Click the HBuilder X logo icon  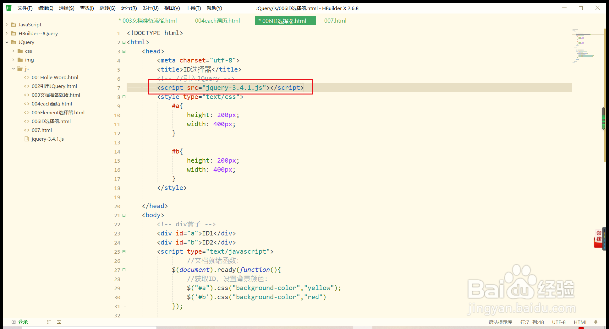[9, 8]
